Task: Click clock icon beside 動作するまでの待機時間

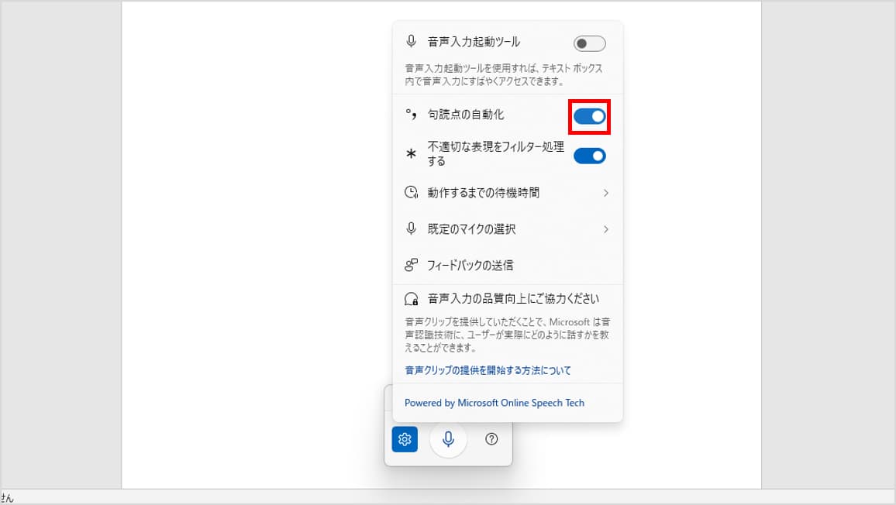Action: point(411,193)
